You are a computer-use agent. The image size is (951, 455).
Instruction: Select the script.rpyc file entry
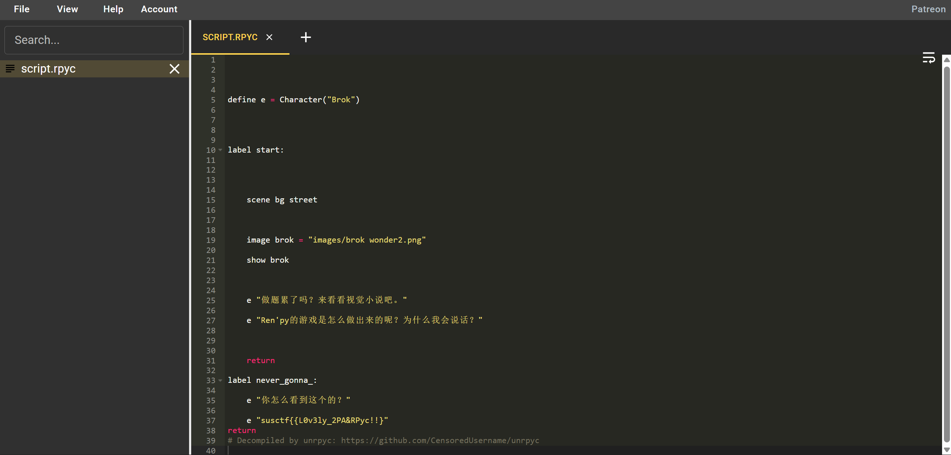pyautogui.click(x=48, y=69)
